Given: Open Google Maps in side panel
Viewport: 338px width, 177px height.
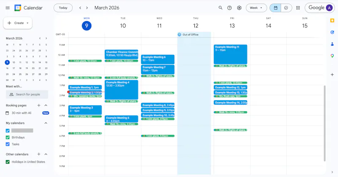Looking at the screenshot, I should pyautogui.click(x=332, y=56).
